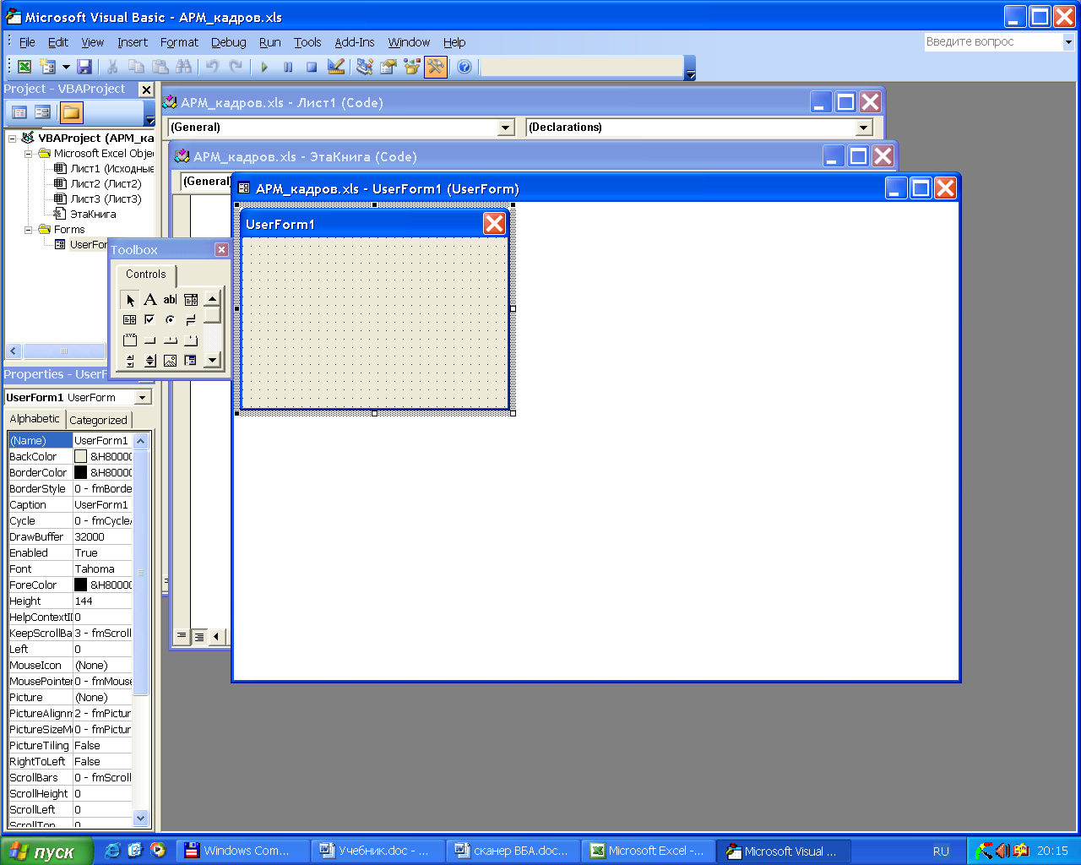Select the CommandButton control in Toolbox

(149, 340)
